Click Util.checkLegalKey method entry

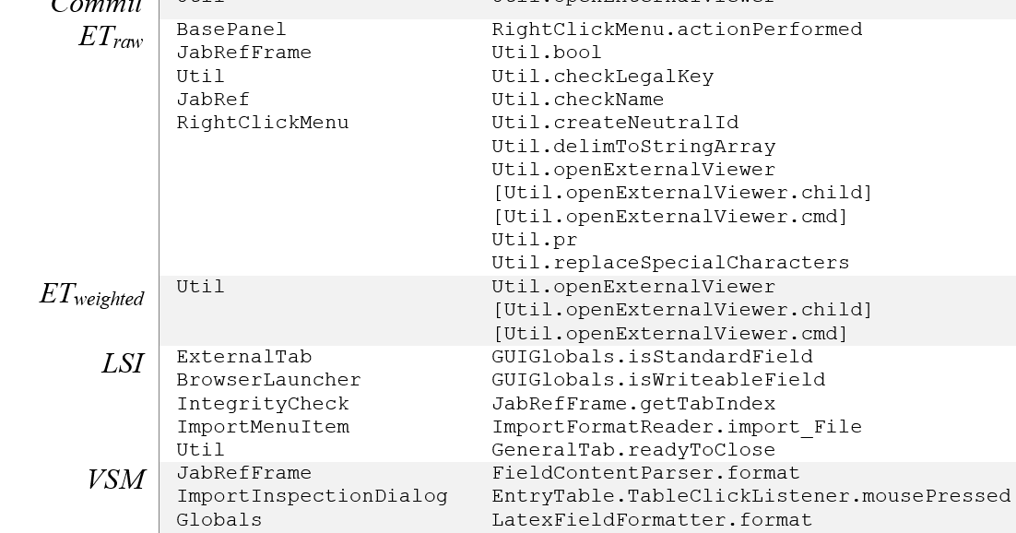click(x=603, y=77)
